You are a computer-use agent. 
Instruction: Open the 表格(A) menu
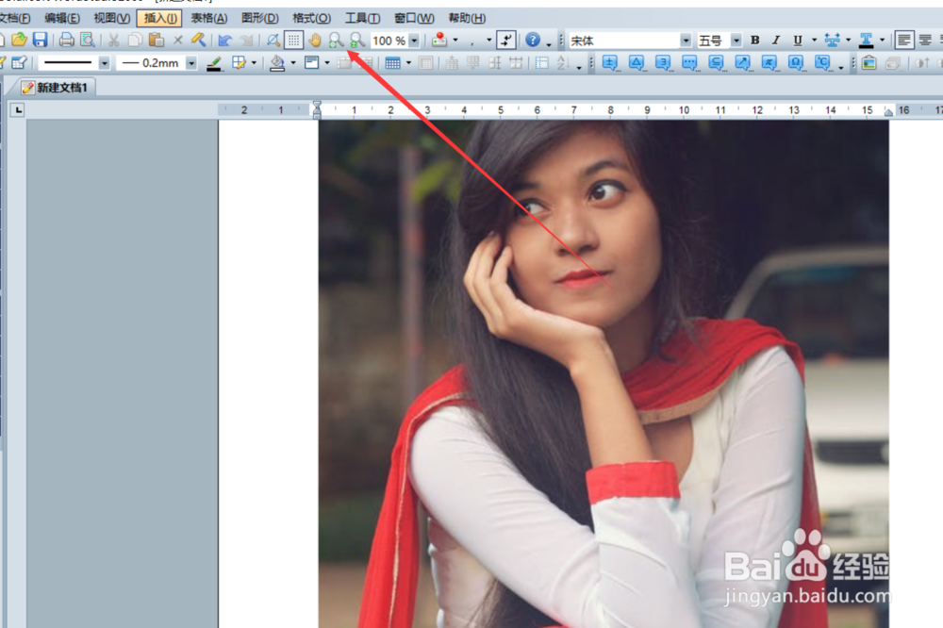point(209,18)
